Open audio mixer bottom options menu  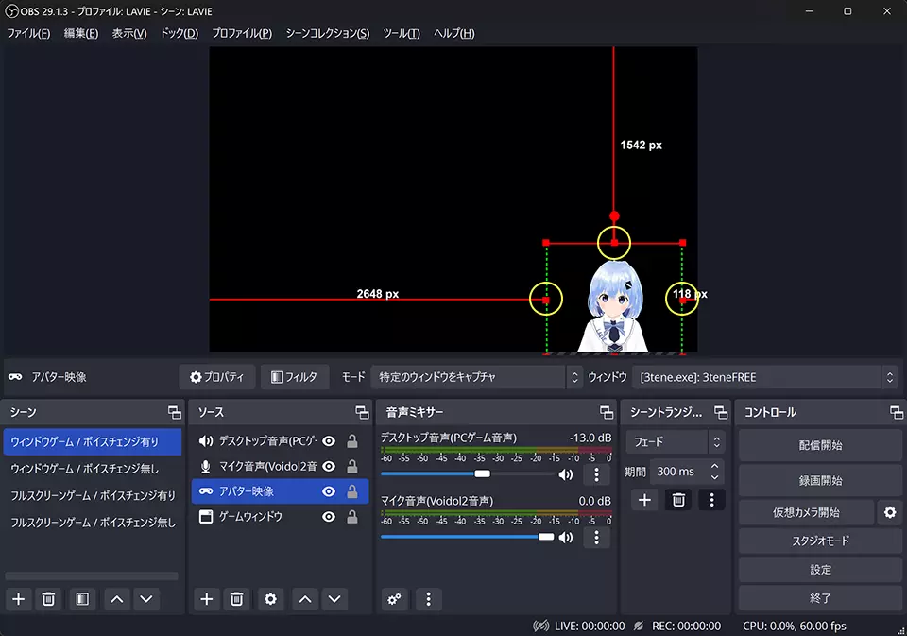click(428, 599)
